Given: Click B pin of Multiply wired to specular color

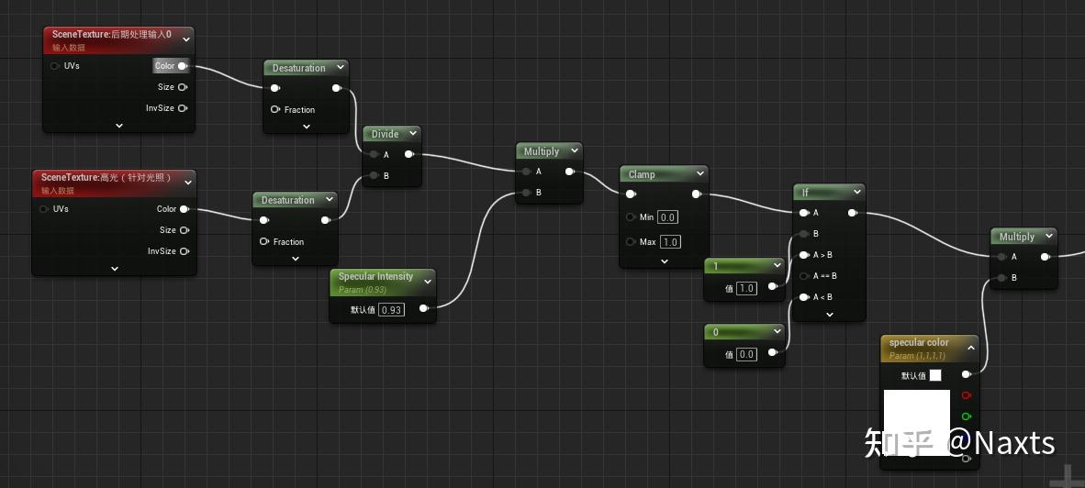Looking at the screenshot, I should tap(1001, 278).
